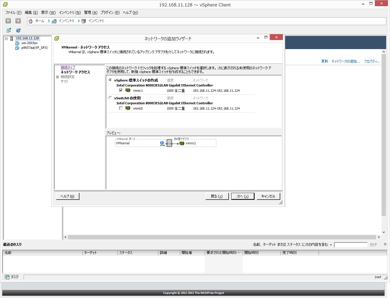Click the ネットワークの追加 link
The image size is (390, 298).
point(346,61)
